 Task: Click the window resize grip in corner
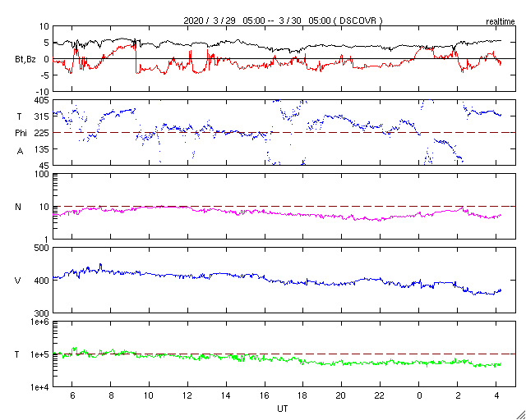520,414
